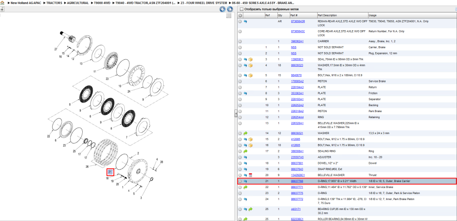Toggle selection circle for O-RING 86637775 row
The height and width of the screenshot is (221, 457).
point(240,193)
